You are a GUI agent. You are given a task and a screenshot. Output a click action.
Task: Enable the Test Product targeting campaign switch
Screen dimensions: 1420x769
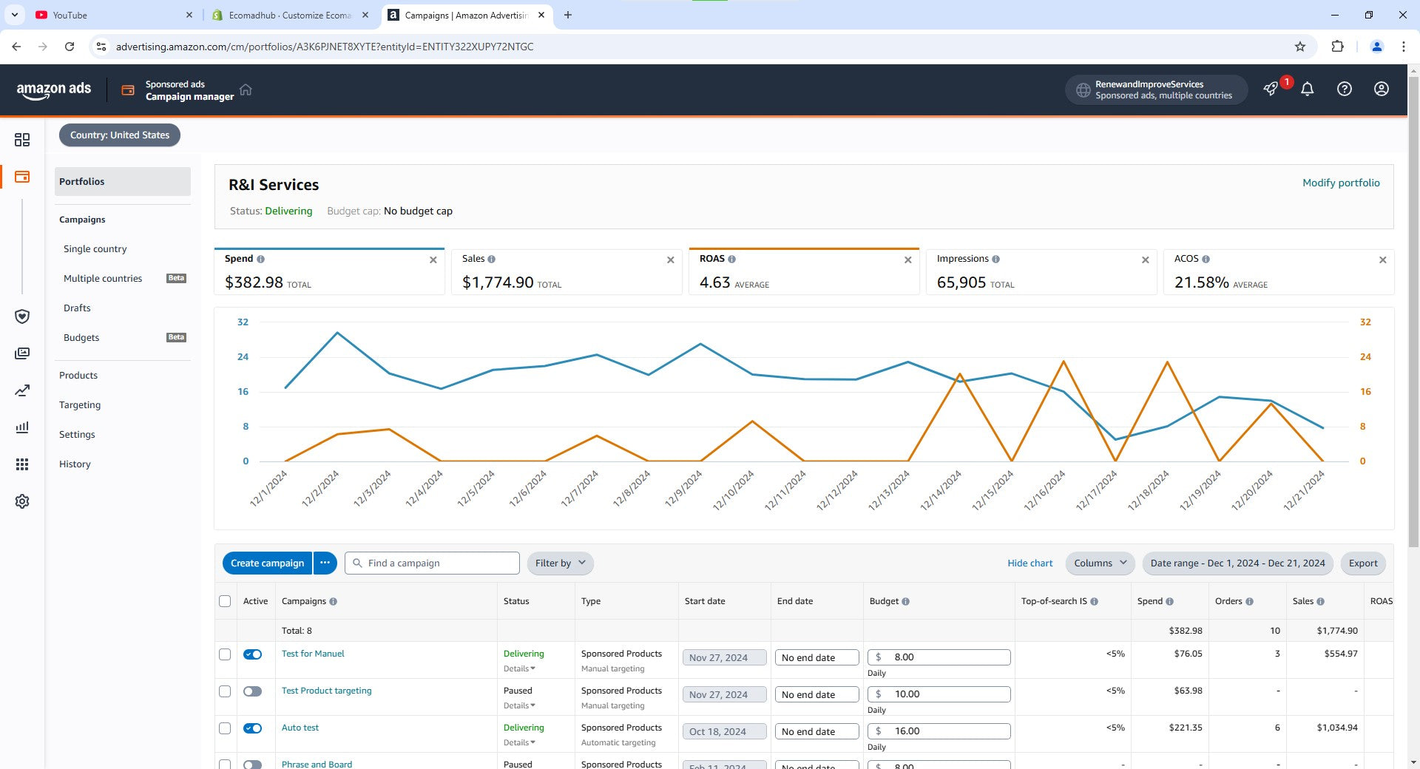(252, 691)
